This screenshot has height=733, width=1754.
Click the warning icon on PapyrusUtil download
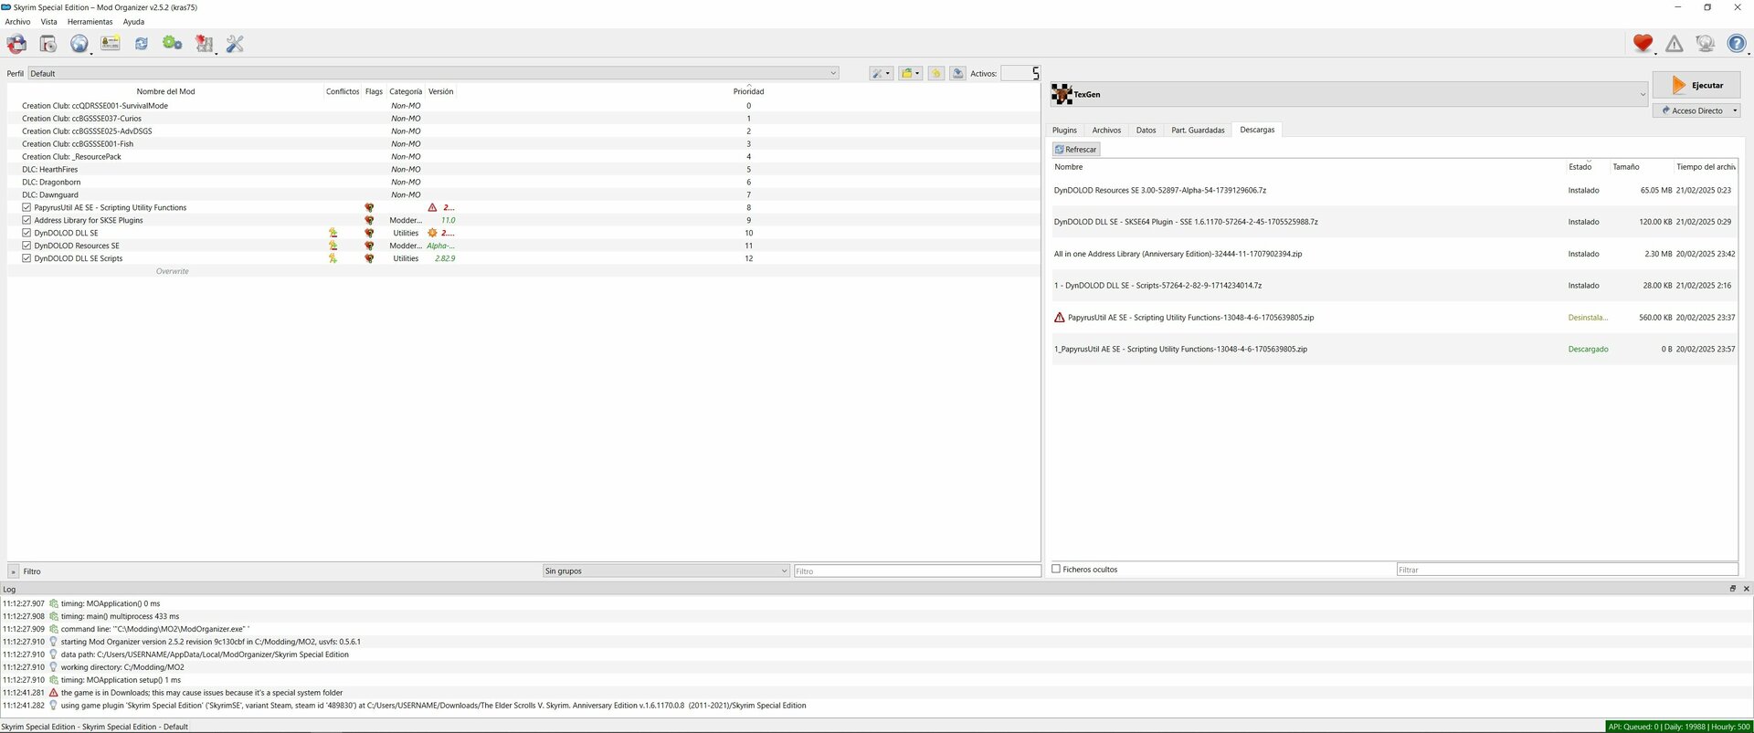coord(1060,318)
